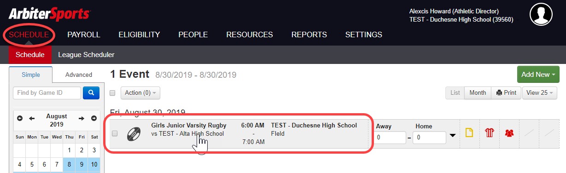Click the Print button

point(506,92)
